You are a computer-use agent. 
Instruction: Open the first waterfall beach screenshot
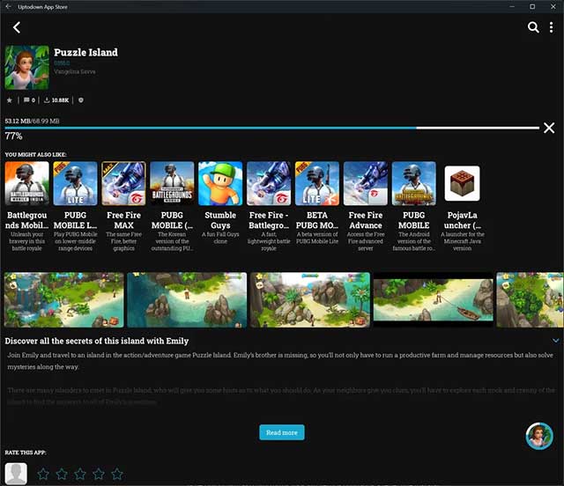tap(64, 300)
